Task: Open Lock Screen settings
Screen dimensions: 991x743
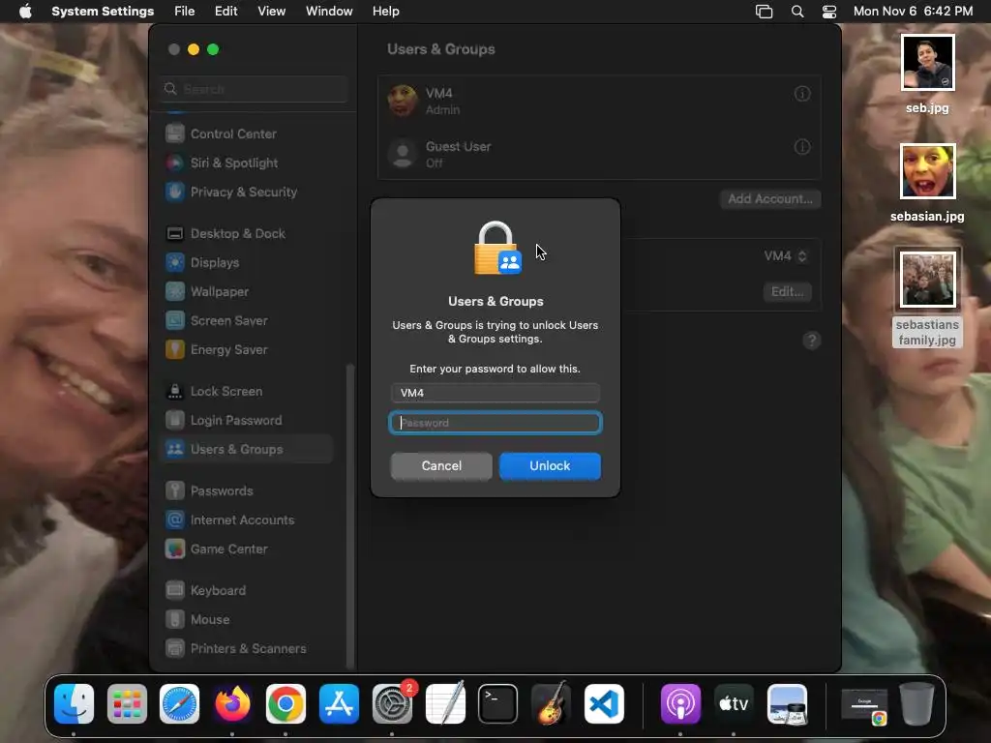Action: click(247, 392)
